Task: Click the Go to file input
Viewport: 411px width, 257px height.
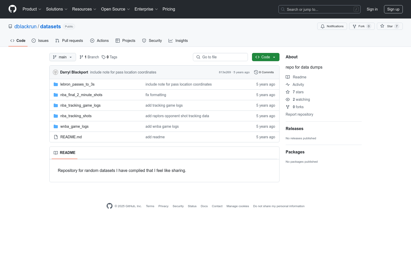Action: [x=220, y=57]
